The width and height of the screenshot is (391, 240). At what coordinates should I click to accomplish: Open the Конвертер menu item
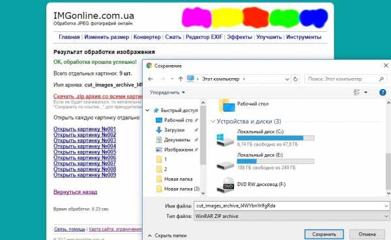click(147, 37)
